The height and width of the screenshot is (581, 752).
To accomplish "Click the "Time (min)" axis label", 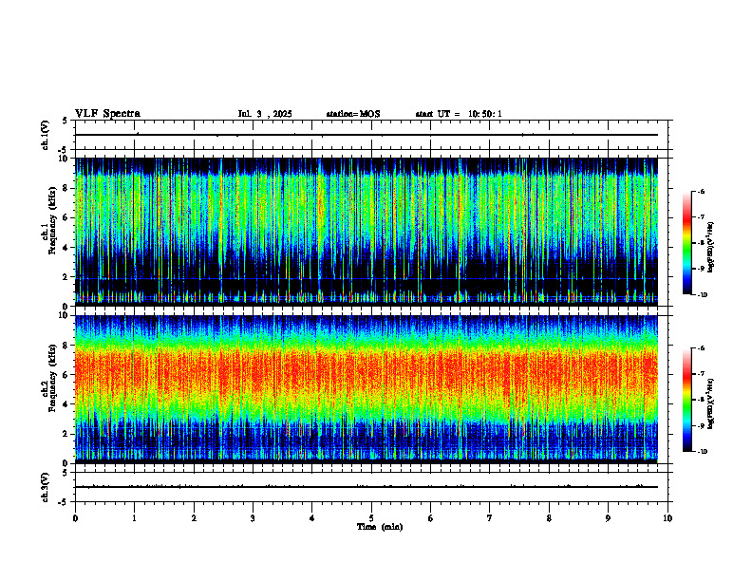I will point(380,527).
